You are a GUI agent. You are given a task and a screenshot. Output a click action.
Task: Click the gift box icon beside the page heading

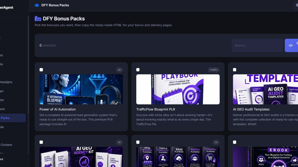coord(38,19)
